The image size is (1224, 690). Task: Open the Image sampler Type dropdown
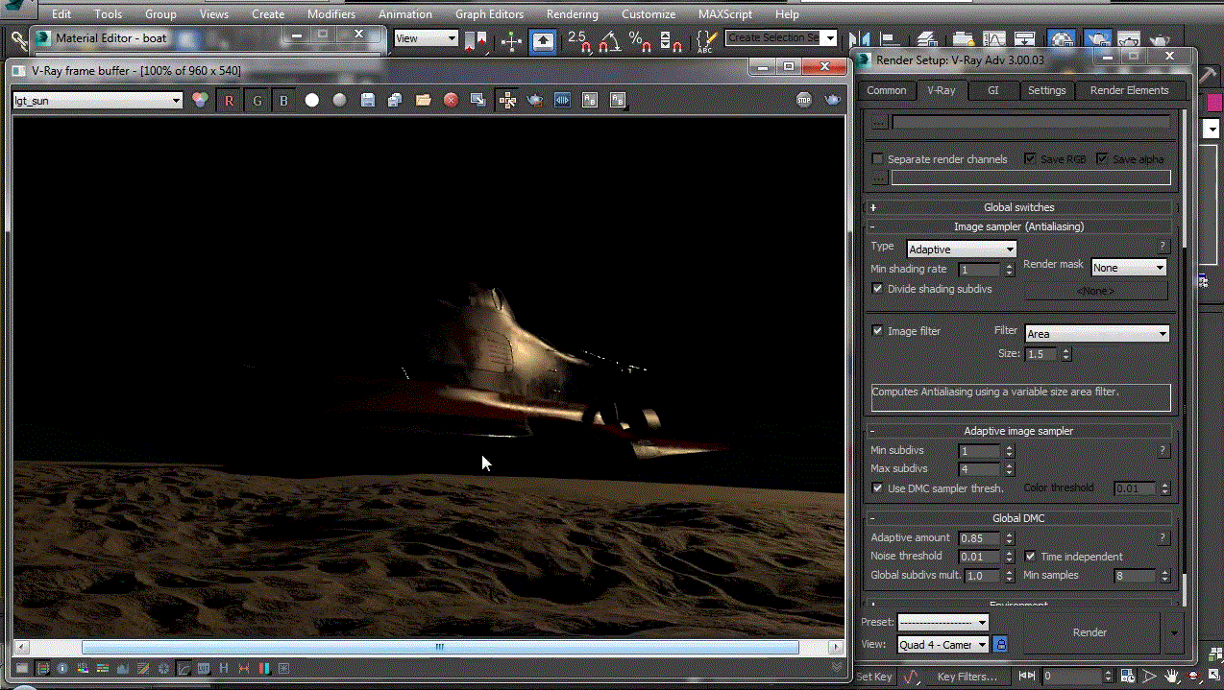(961, 249)
